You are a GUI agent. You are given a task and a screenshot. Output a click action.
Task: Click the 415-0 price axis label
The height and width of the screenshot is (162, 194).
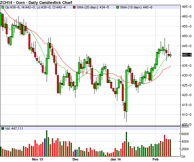click(x=187, y=105)
